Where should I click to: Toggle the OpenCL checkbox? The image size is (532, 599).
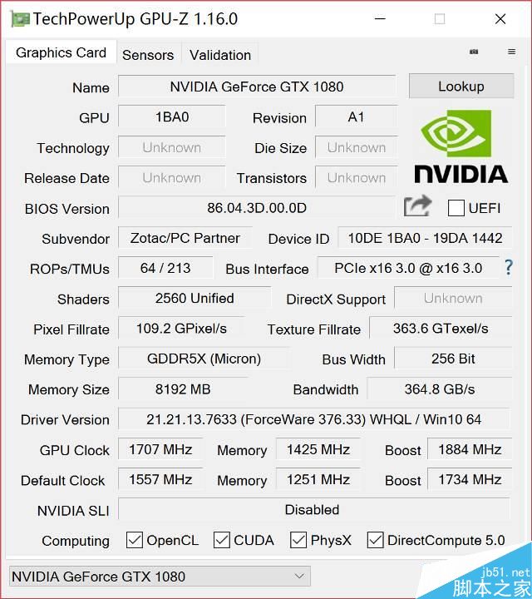point(135,540)
